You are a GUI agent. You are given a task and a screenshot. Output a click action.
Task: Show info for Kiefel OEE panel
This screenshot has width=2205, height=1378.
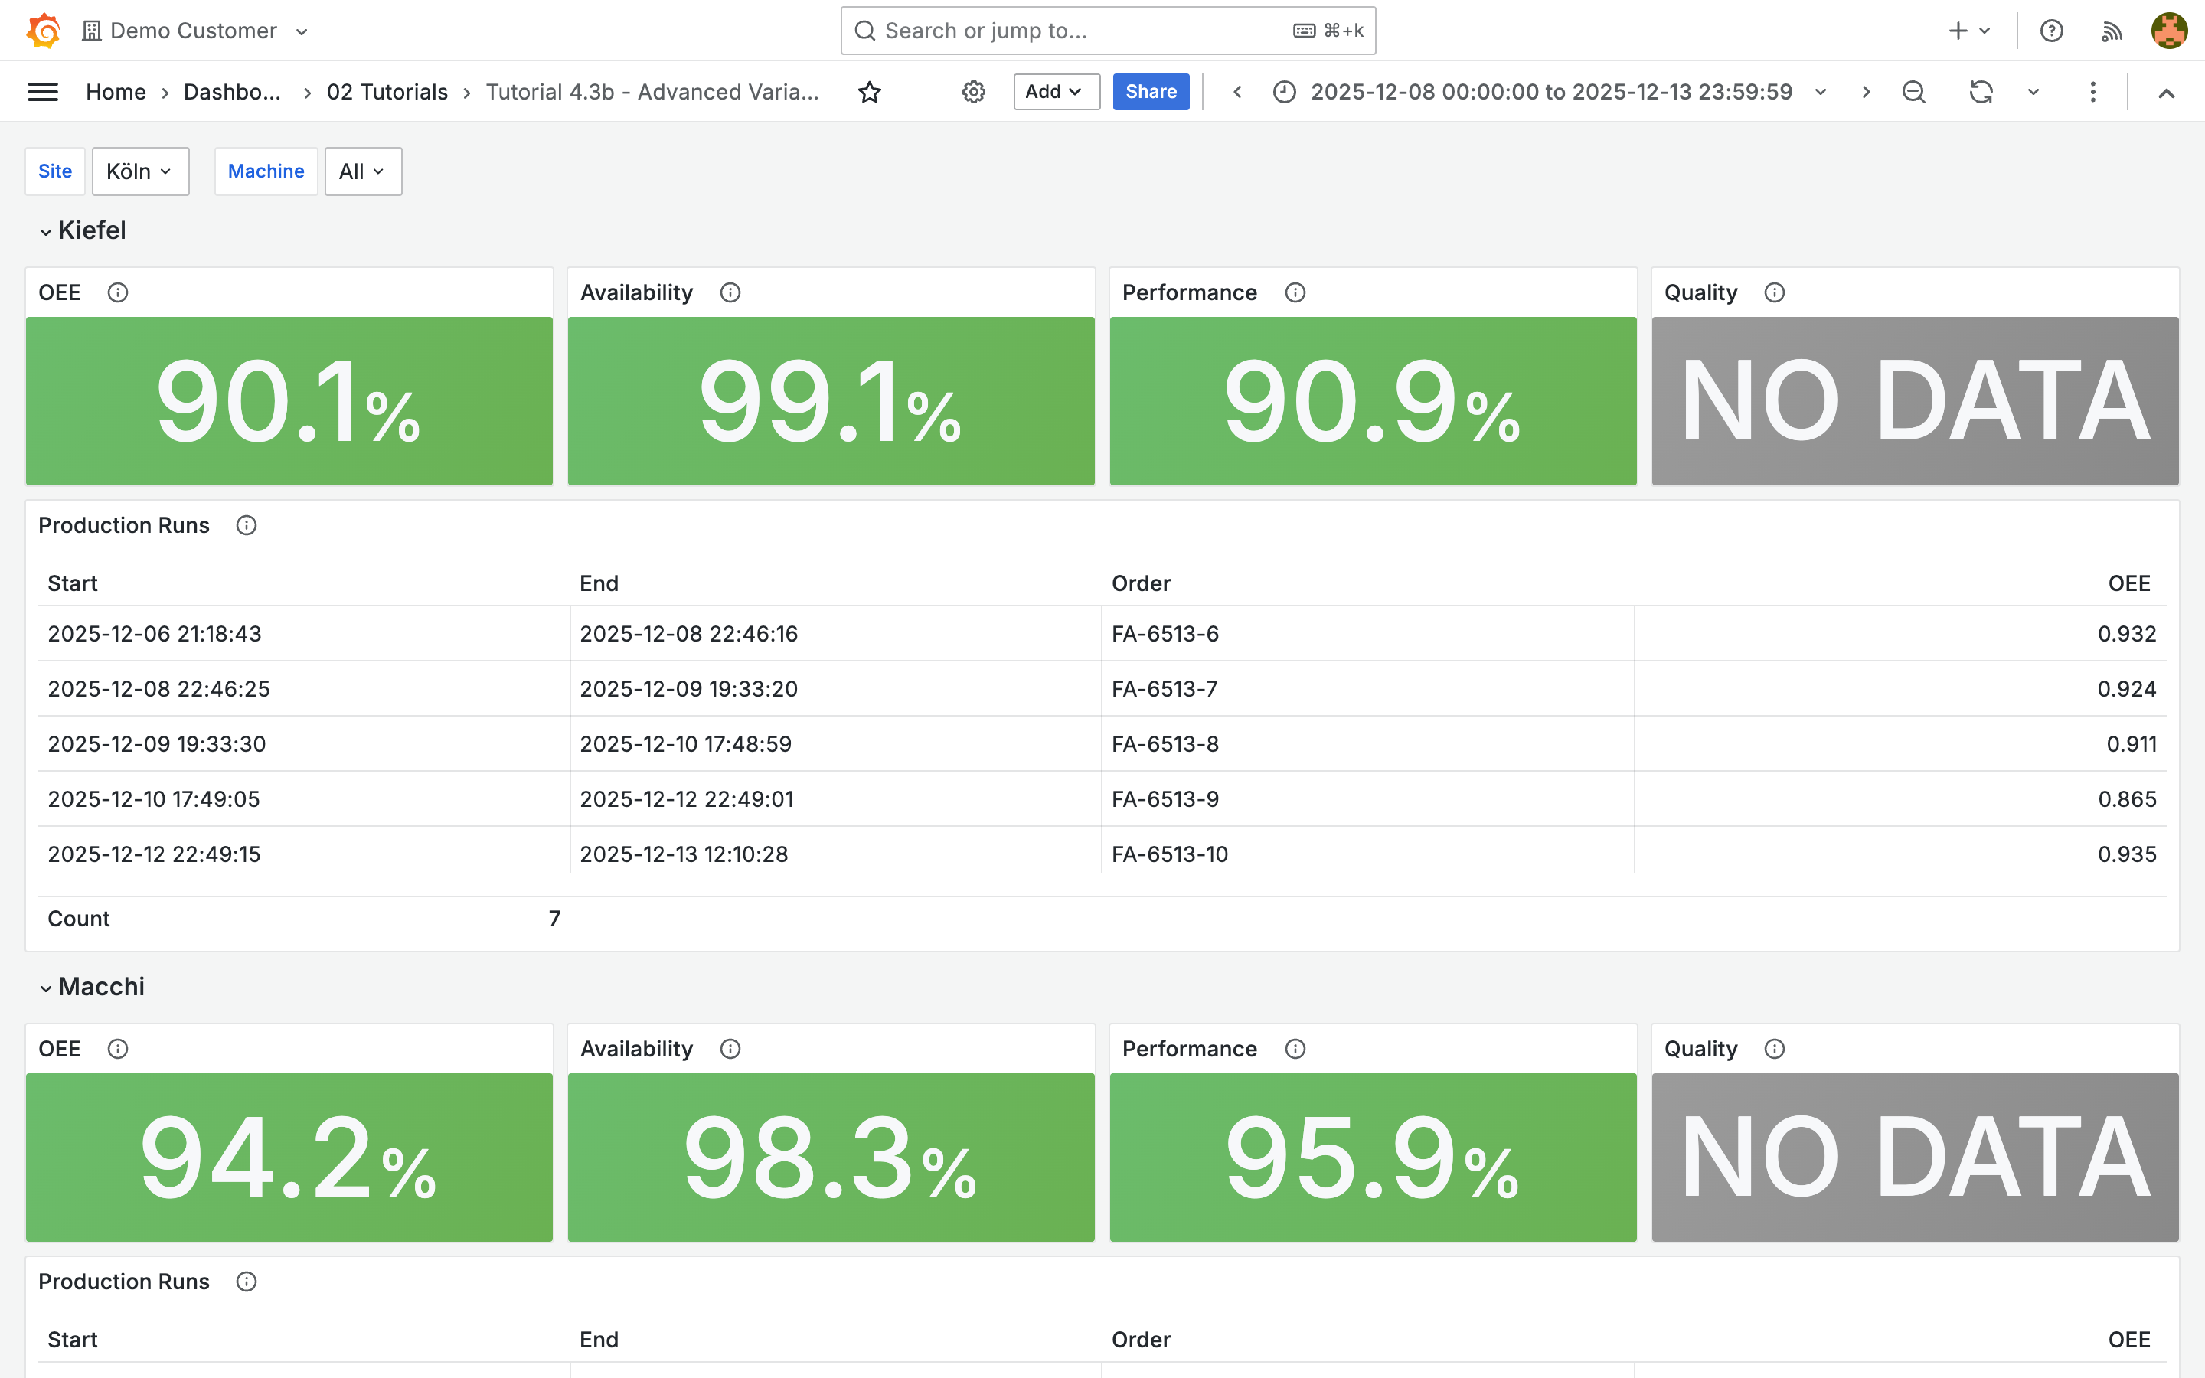click(118, 292)
